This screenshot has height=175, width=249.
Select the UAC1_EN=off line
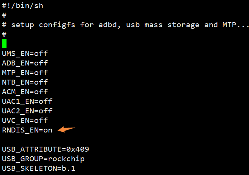[x=27, y=101]
